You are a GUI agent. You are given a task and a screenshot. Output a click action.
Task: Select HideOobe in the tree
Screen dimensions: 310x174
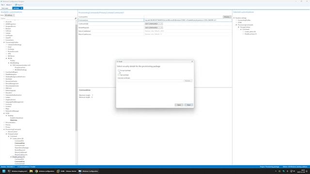14,120
